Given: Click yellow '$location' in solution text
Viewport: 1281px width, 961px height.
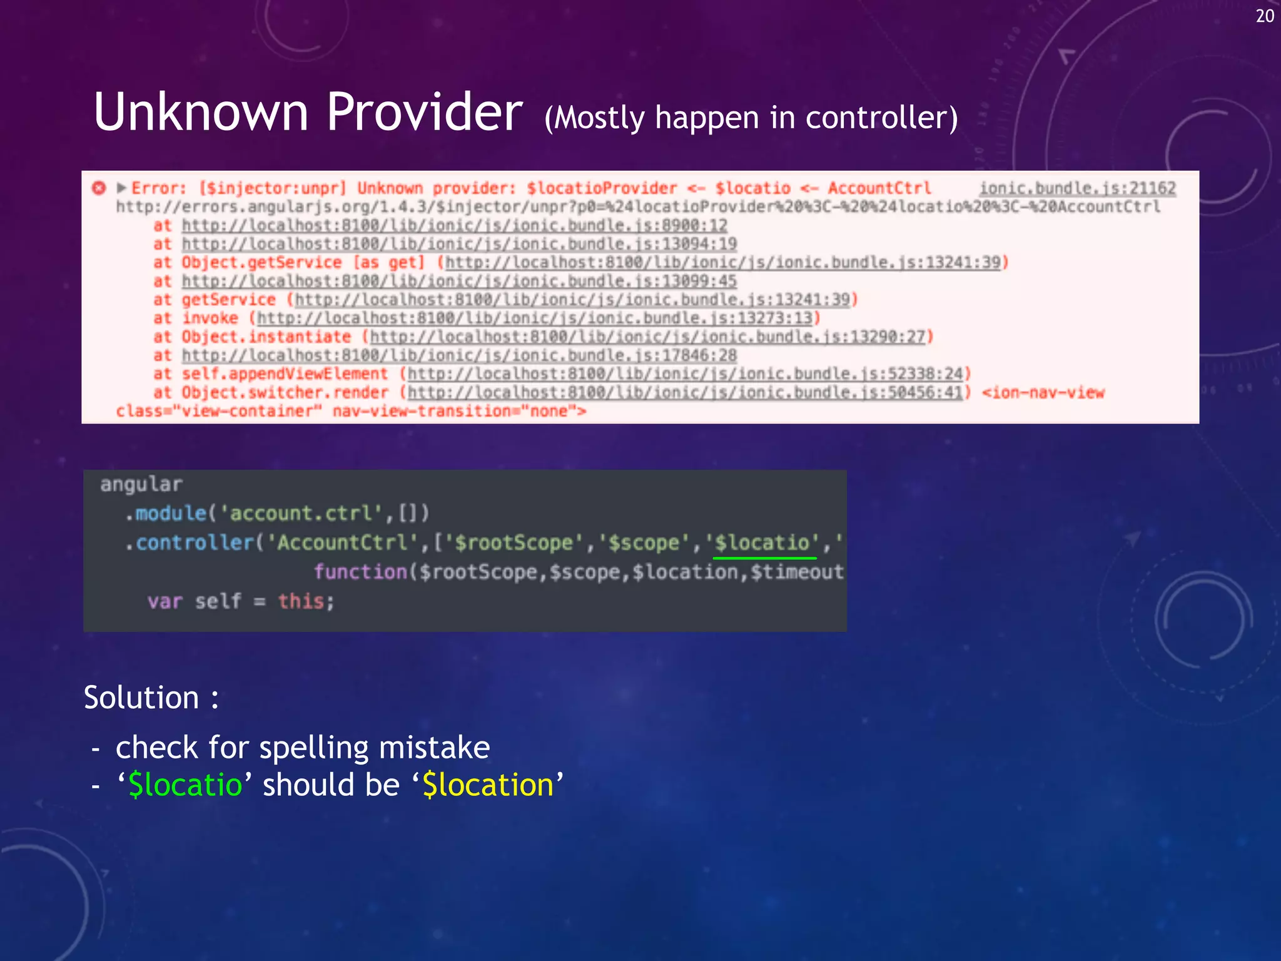Looking at the screenshot, I should point(489,785).
